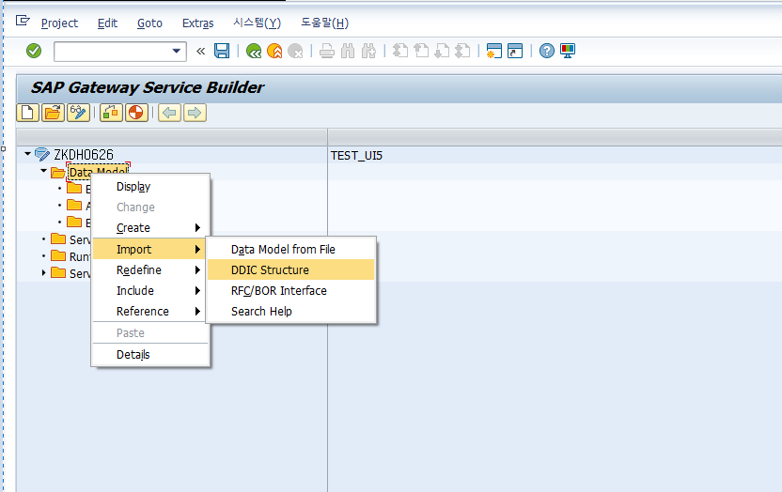Image resolution: width=782 pixels, height=492 pixels.
Task: Open the Reference submenu arrow
Action: point(197,311)
